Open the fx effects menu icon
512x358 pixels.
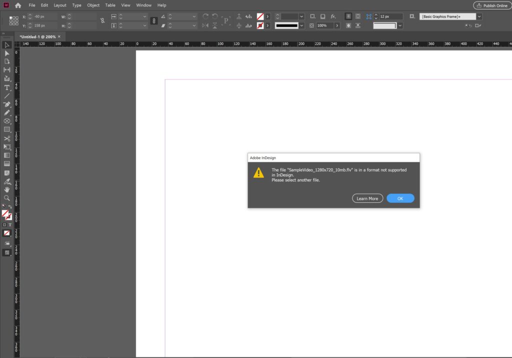coord(333,16)
